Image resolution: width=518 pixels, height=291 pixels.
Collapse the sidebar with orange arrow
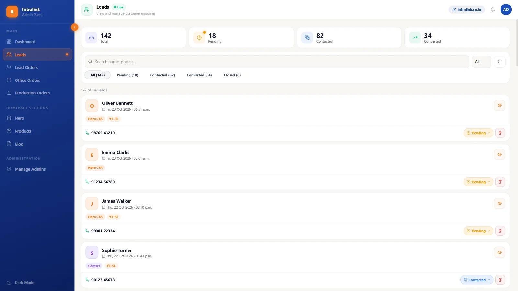(74, 27)
